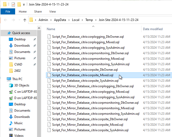Open pinned Pictures under Quick access
Viewport: 172px width, 137px height.
point(20,58)
